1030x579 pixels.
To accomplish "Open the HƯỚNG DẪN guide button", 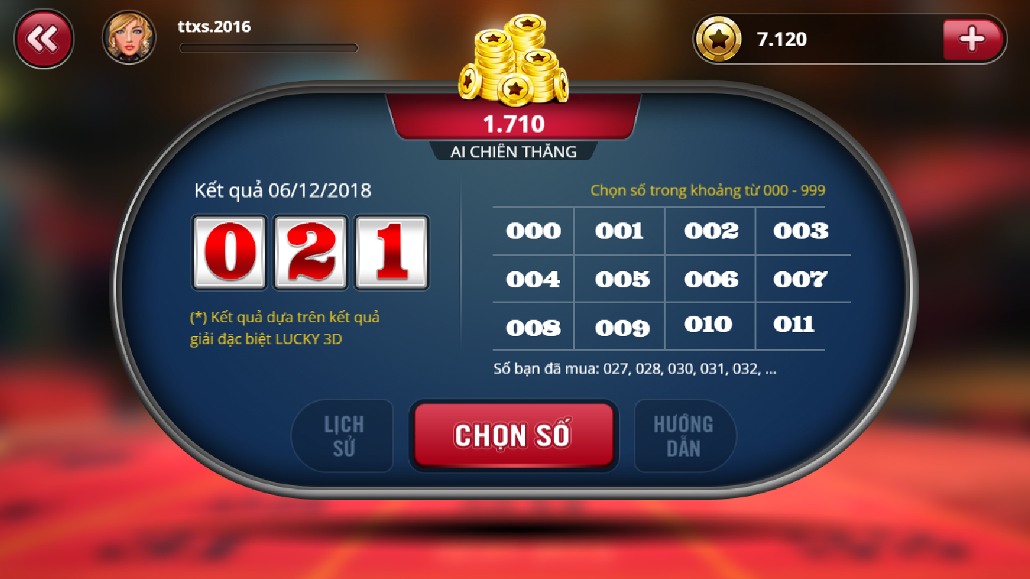I will point(684,436).
